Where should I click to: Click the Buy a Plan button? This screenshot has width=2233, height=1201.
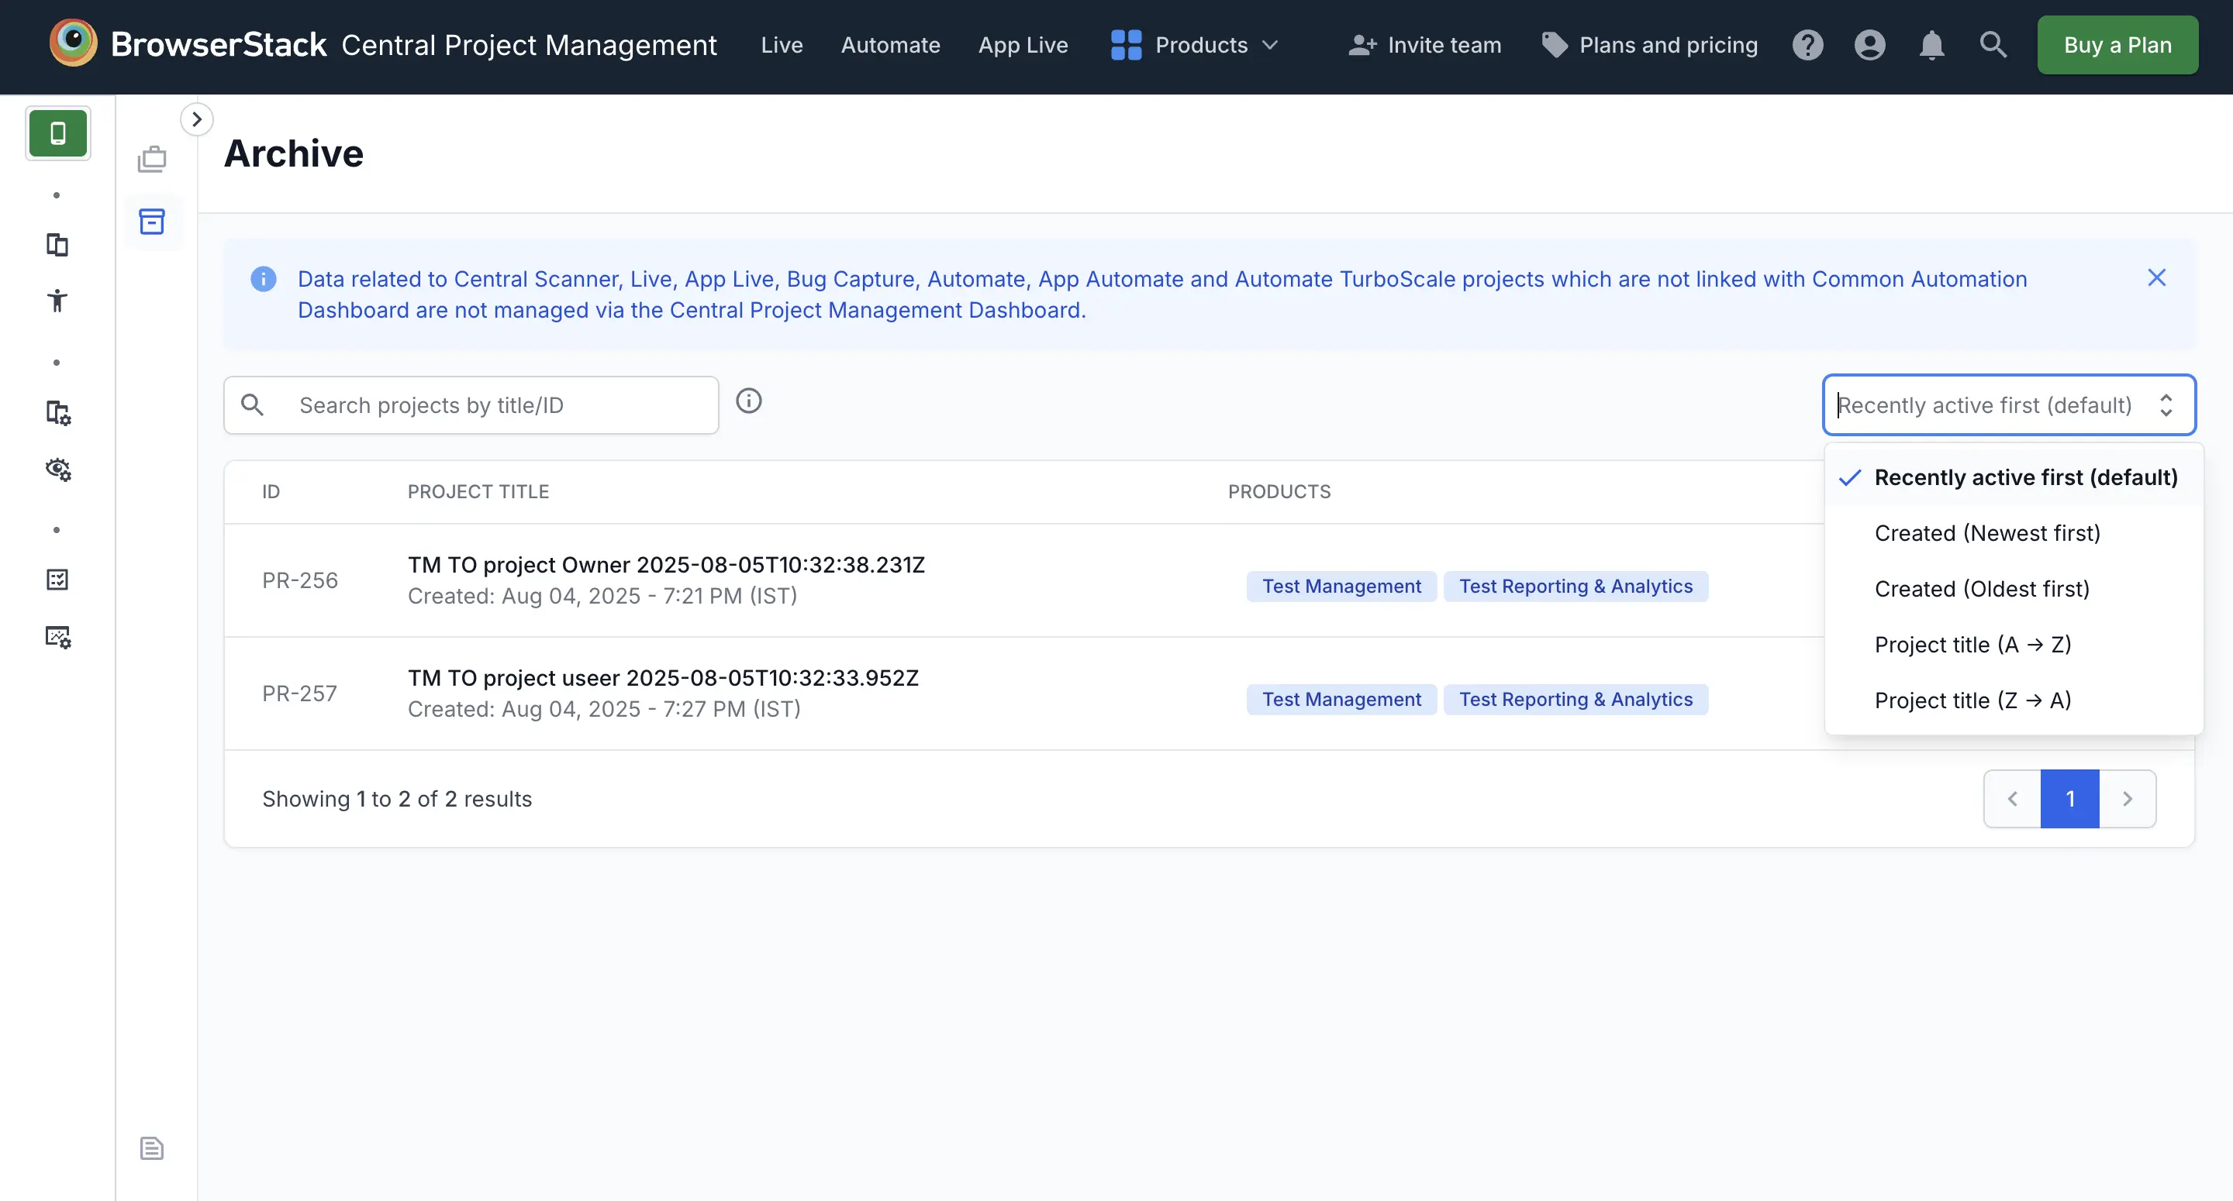point(2117,45)
